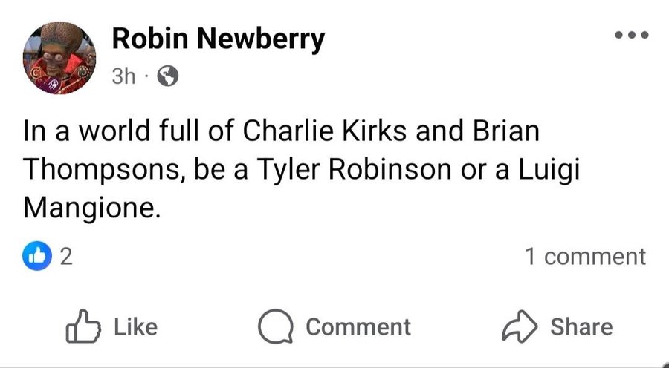Click the post line starting with Thompsons
The image size is (669, 368).
click(302, 171)
